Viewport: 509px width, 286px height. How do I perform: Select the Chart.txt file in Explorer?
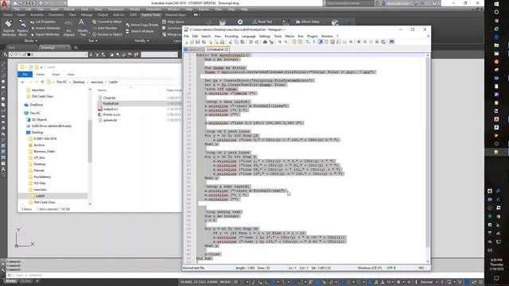(109, 98)
